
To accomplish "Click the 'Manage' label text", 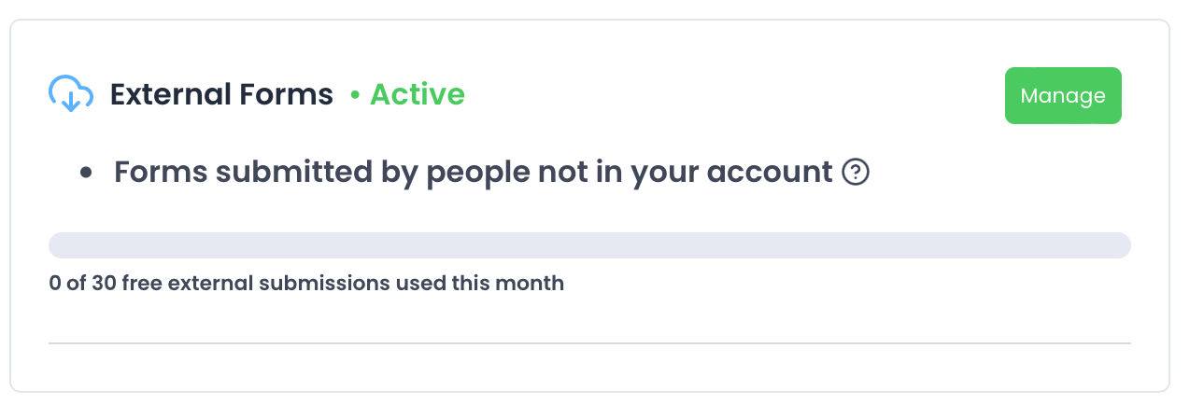I will 1063,95.
